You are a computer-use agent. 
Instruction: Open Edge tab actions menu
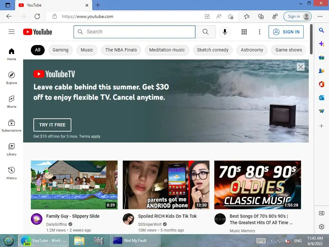8,5
